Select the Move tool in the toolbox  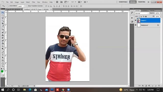tap(3, 13)
